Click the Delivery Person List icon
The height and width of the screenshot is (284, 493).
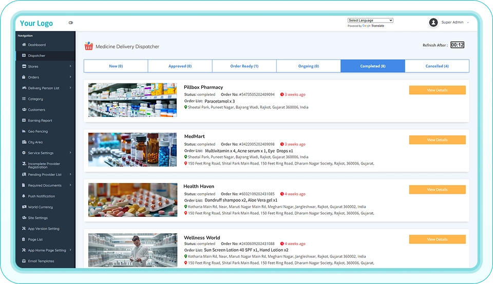[24, 88]
